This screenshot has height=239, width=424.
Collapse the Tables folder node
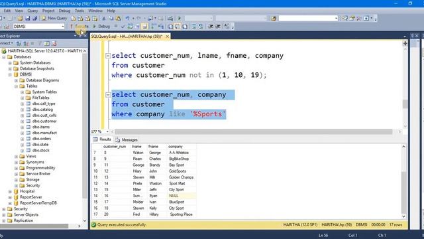click(x=16, y=86)
